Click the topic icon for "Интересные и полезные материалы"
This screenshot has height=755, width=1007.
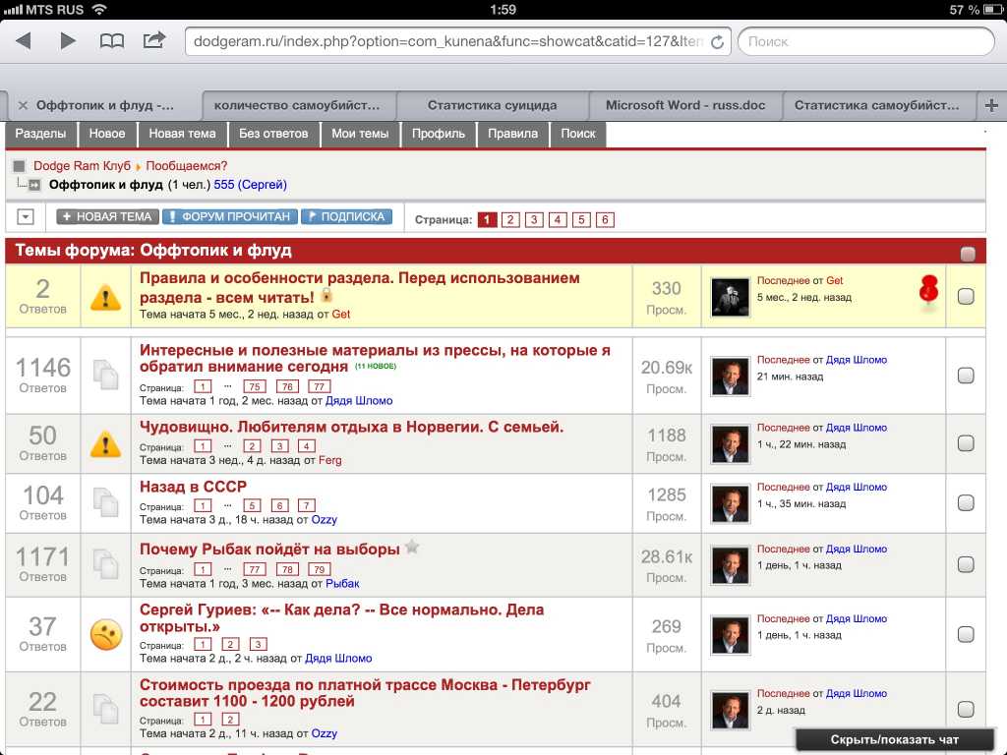(x=106, y=375)
